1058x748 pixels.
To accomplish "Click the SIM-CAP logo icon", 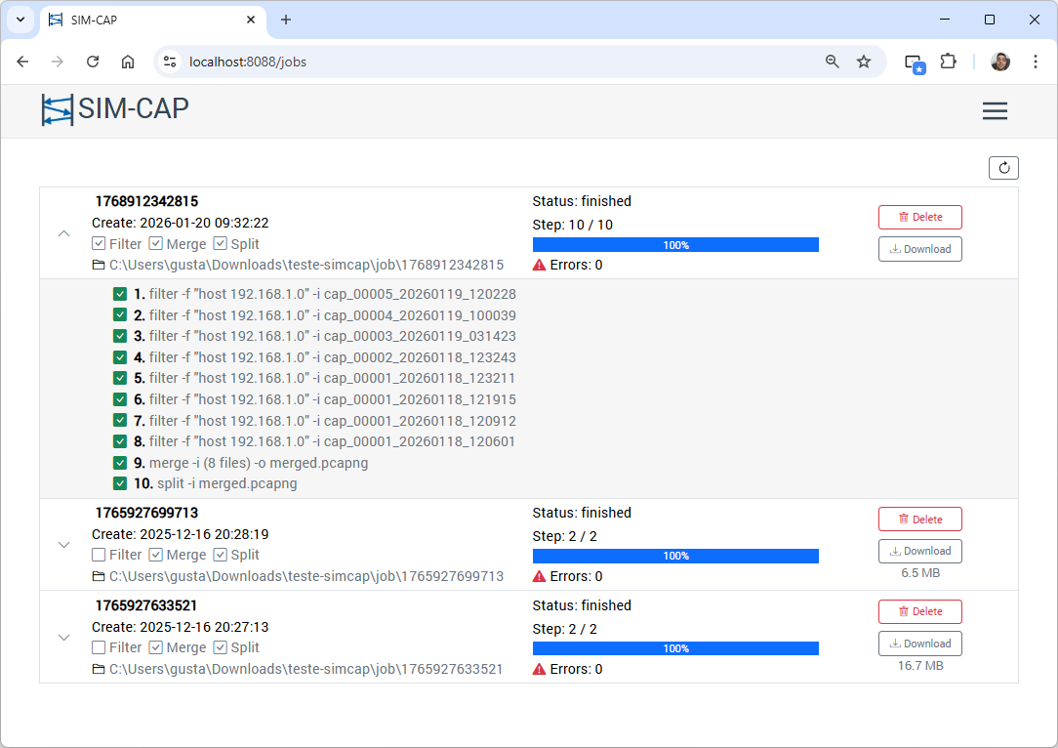I will (57, 109).
